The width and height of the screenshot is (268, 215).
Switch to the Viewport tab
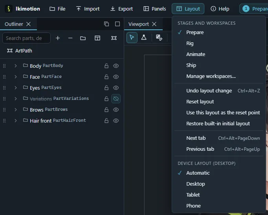139,24
